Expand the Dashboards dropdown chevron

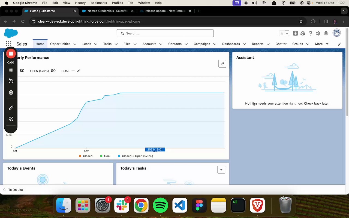click(245, 44)
